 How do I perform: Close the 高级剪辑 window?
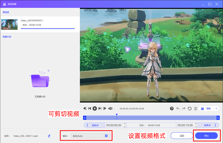pyautogui.click(x=217, y=4)
